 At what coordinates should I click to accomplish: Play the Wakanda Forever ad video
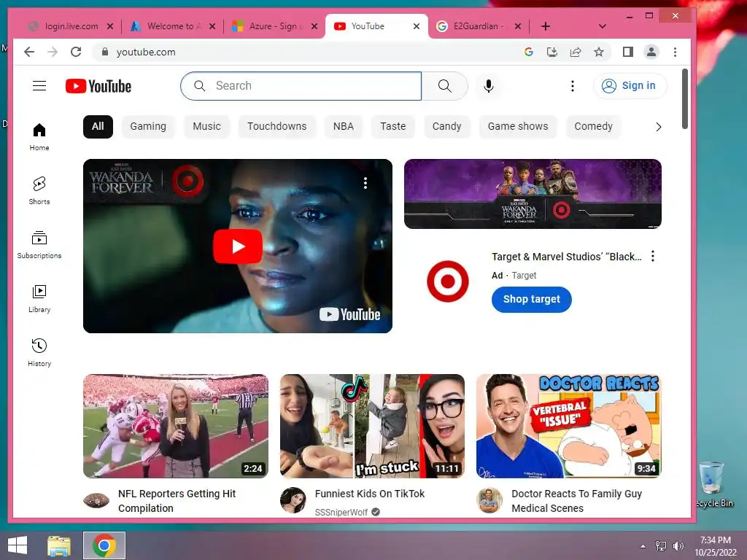click(x=237, y=246)
